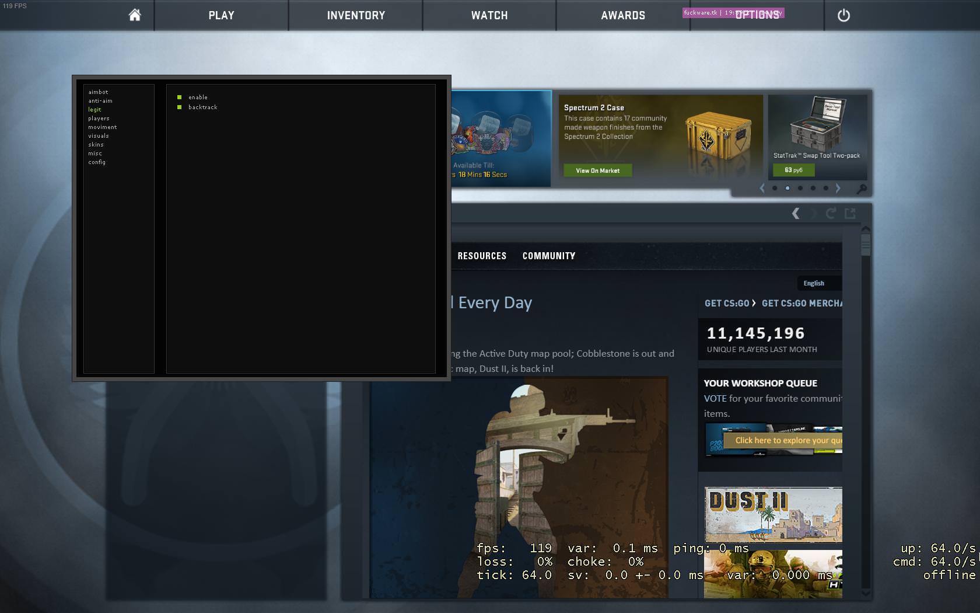Follow the GET CS:GO MERCHA link
This screenshot has height=613, width=980.
click(x=802, y=304)
